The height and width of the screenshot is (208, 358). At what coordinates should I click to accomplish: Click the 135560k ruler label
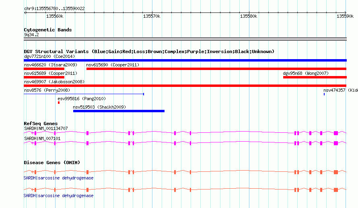[x=55, y=16]
